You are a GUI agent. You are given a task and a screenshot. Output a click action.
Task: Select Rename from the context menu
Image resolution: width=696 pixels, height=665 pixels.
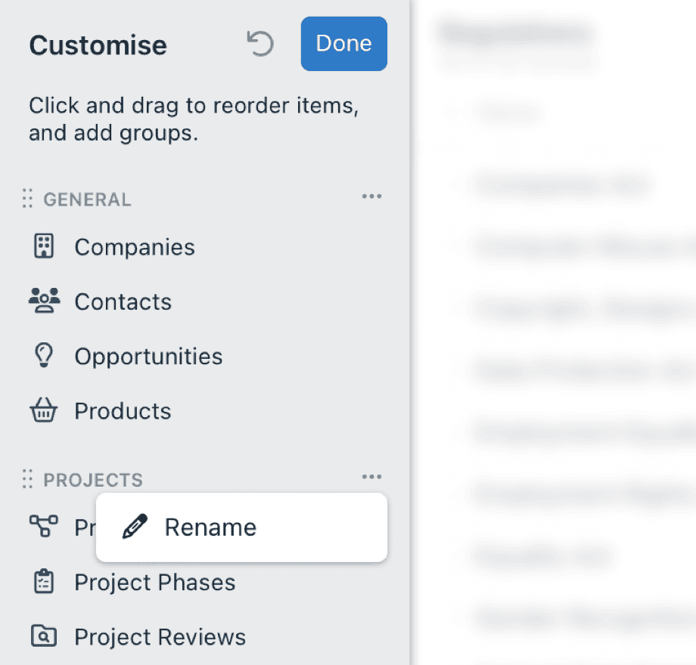(210, 527)
